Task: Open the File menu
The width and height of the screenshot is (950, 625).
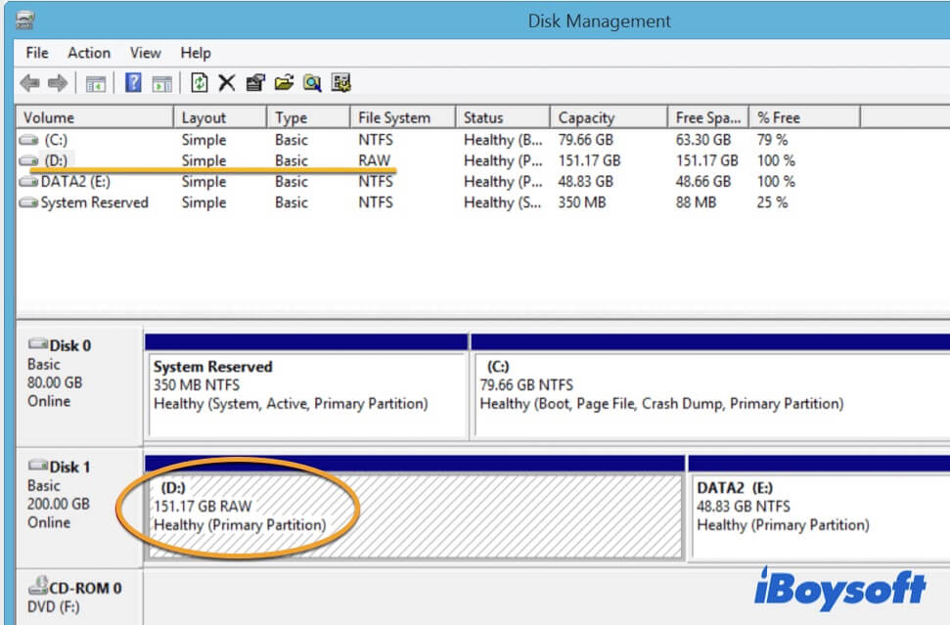Action: coord(37,53)
